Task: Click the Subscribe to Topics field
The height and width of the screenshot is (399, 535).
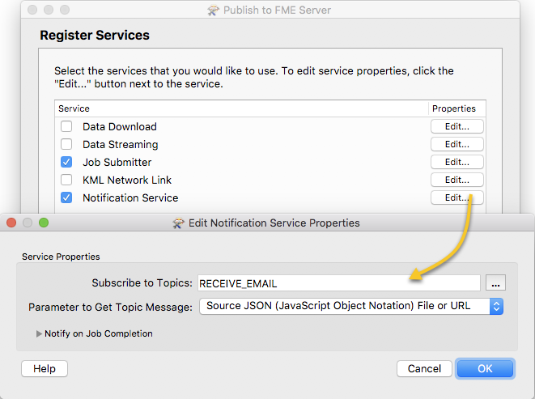Action: 339,283
